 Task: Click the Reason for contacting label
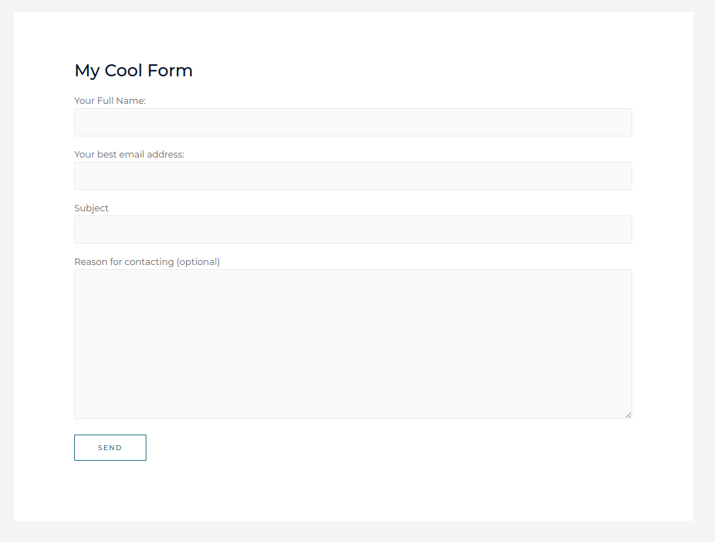pyautogui.click(x=147, y=261)
